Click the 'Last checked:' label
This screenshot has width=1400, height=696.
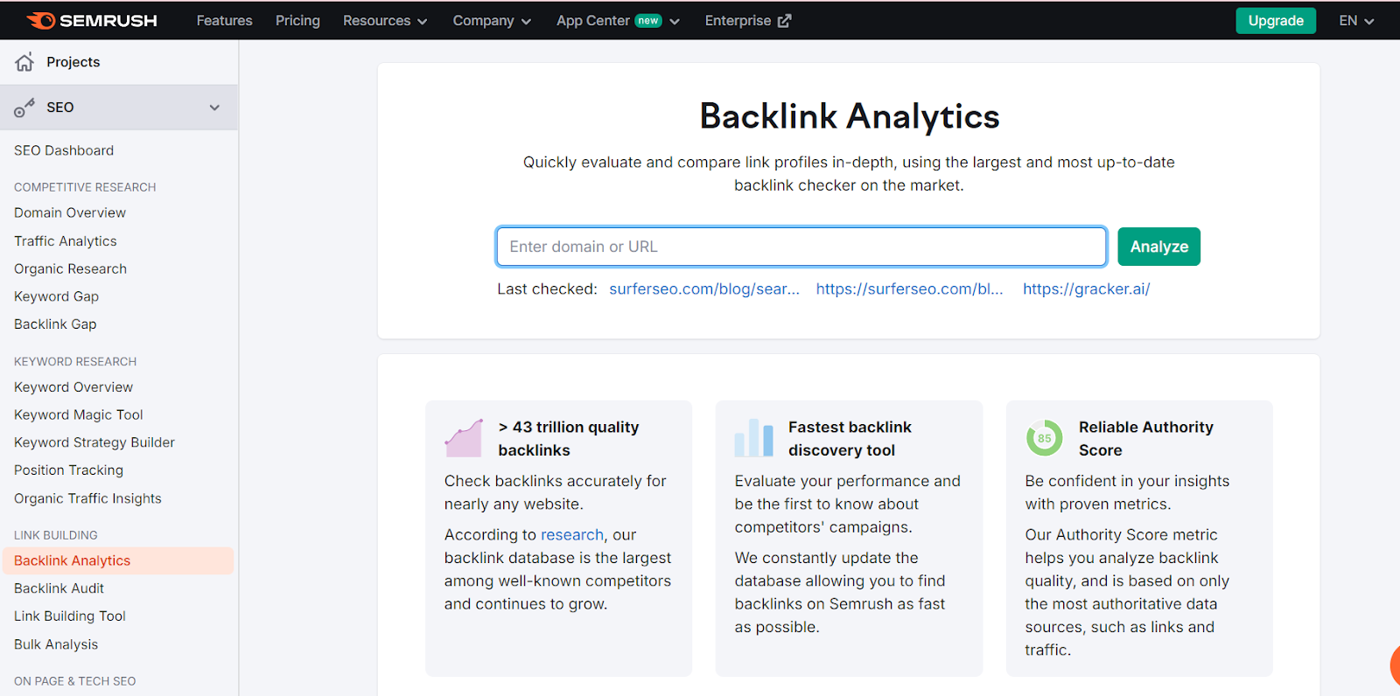[547, 289]
